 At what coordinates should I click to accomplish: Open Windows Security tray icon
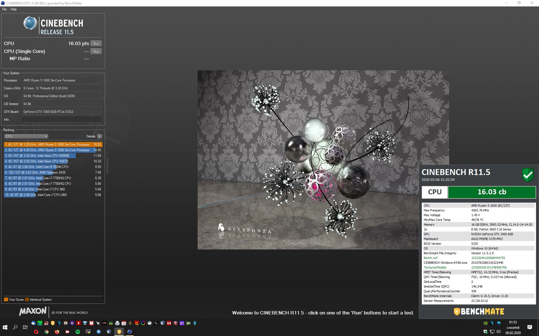pyautogui.click(x=485, y=332)
